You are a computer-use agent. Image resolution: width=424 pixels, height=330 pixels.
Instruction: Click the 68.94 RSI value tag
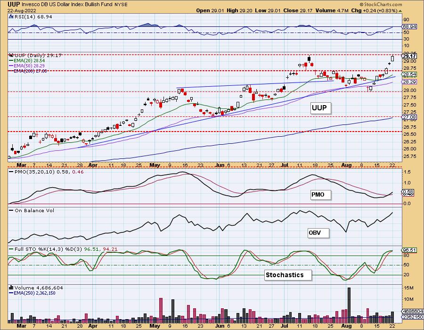tap(409, 26)
